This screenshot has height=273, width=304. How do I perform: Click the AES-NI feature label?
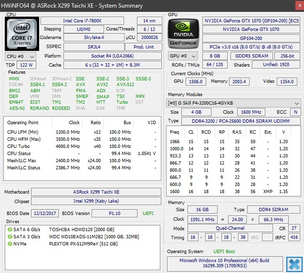[x=17, y=108]
